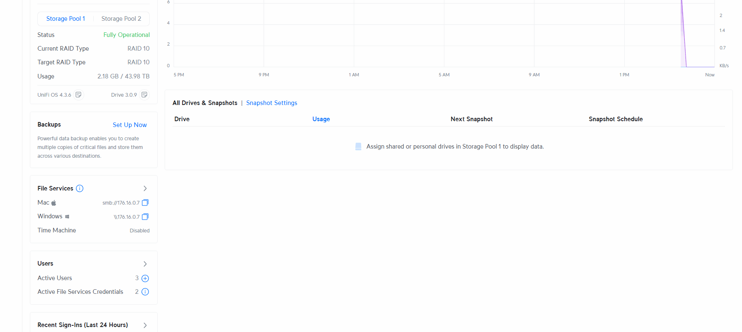Switch to Storage Pool 1 tab
Screen dimensions: 742x332
pos(66,19)
